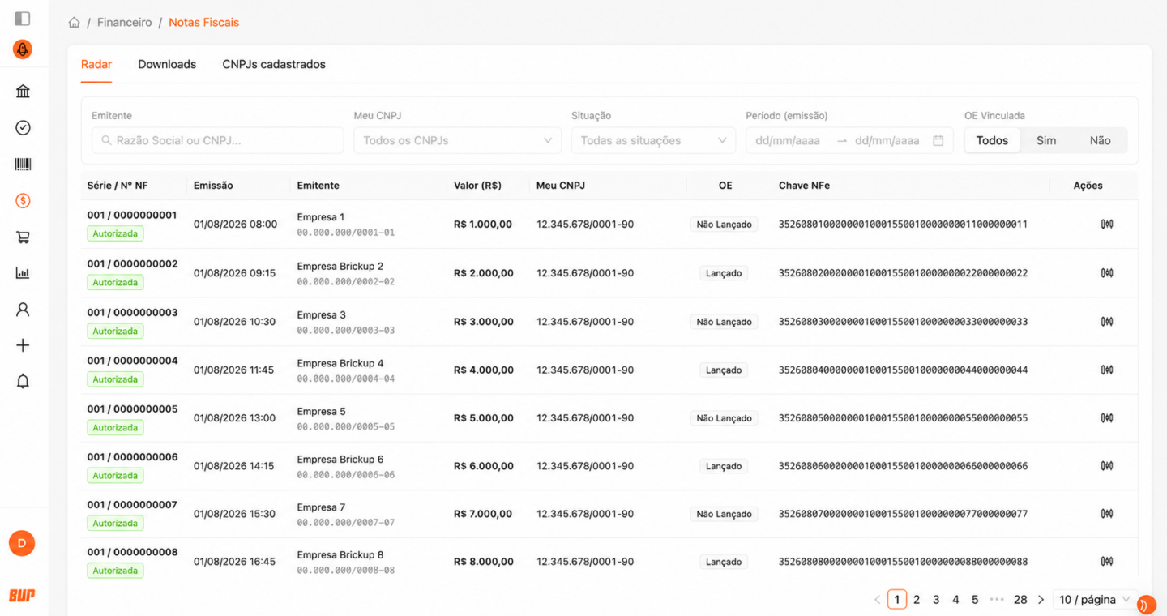Open the Meu CNPJ dropdown
This screenshot has height=616, width=1167.
pos(457,140)
